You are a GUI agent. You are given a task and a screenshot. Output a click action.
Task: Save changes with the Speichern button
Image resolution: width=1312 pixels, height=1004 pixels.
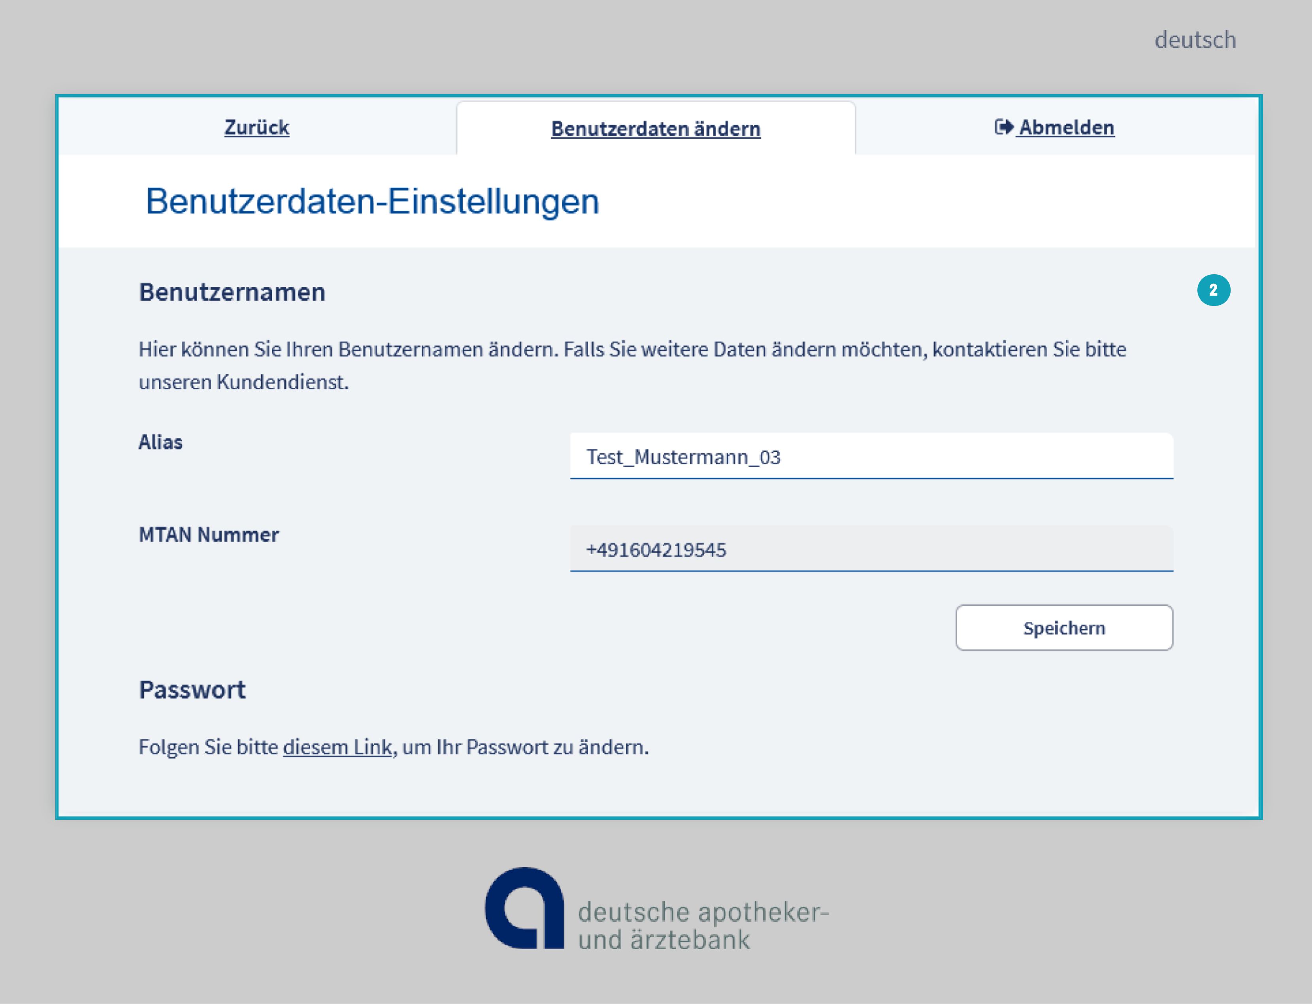1064,628
